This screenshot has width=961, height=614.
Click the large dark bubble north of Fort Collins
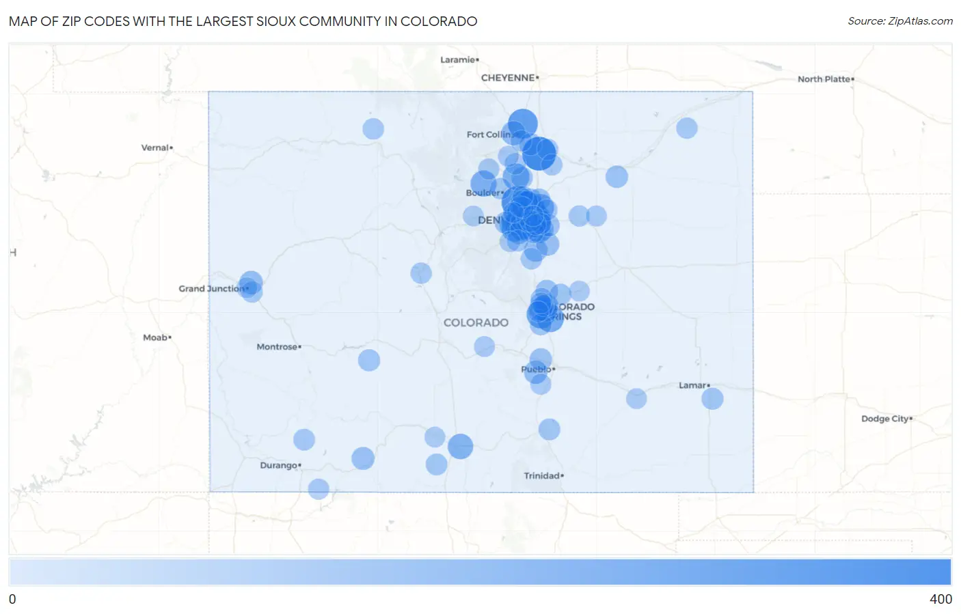click(x=523, y=123)
